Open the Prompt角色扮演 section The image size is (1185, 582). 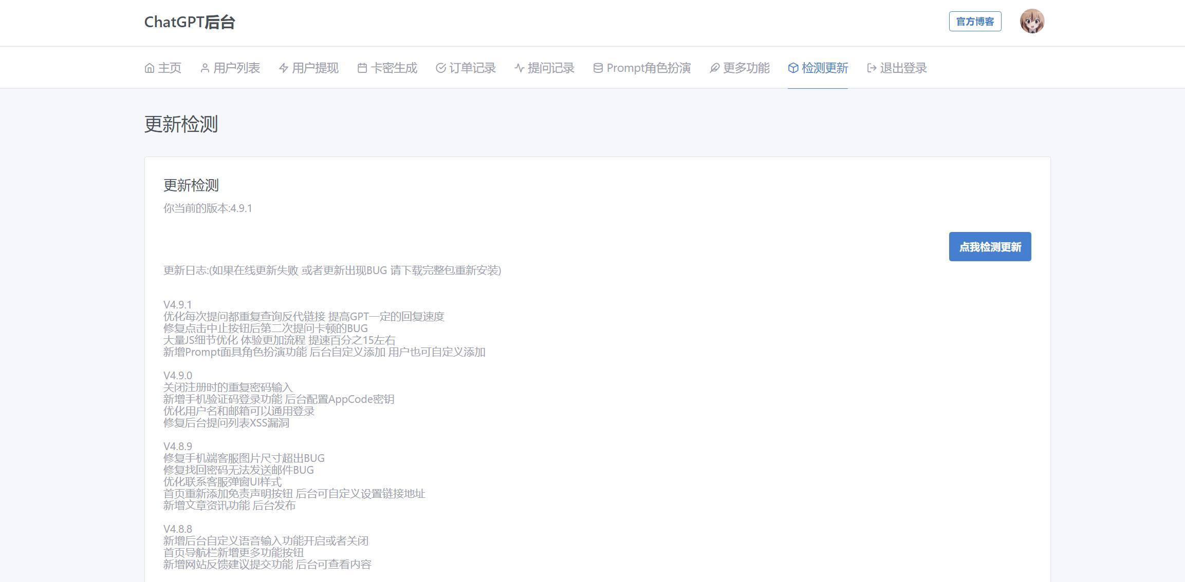click(x=642, y=68)
